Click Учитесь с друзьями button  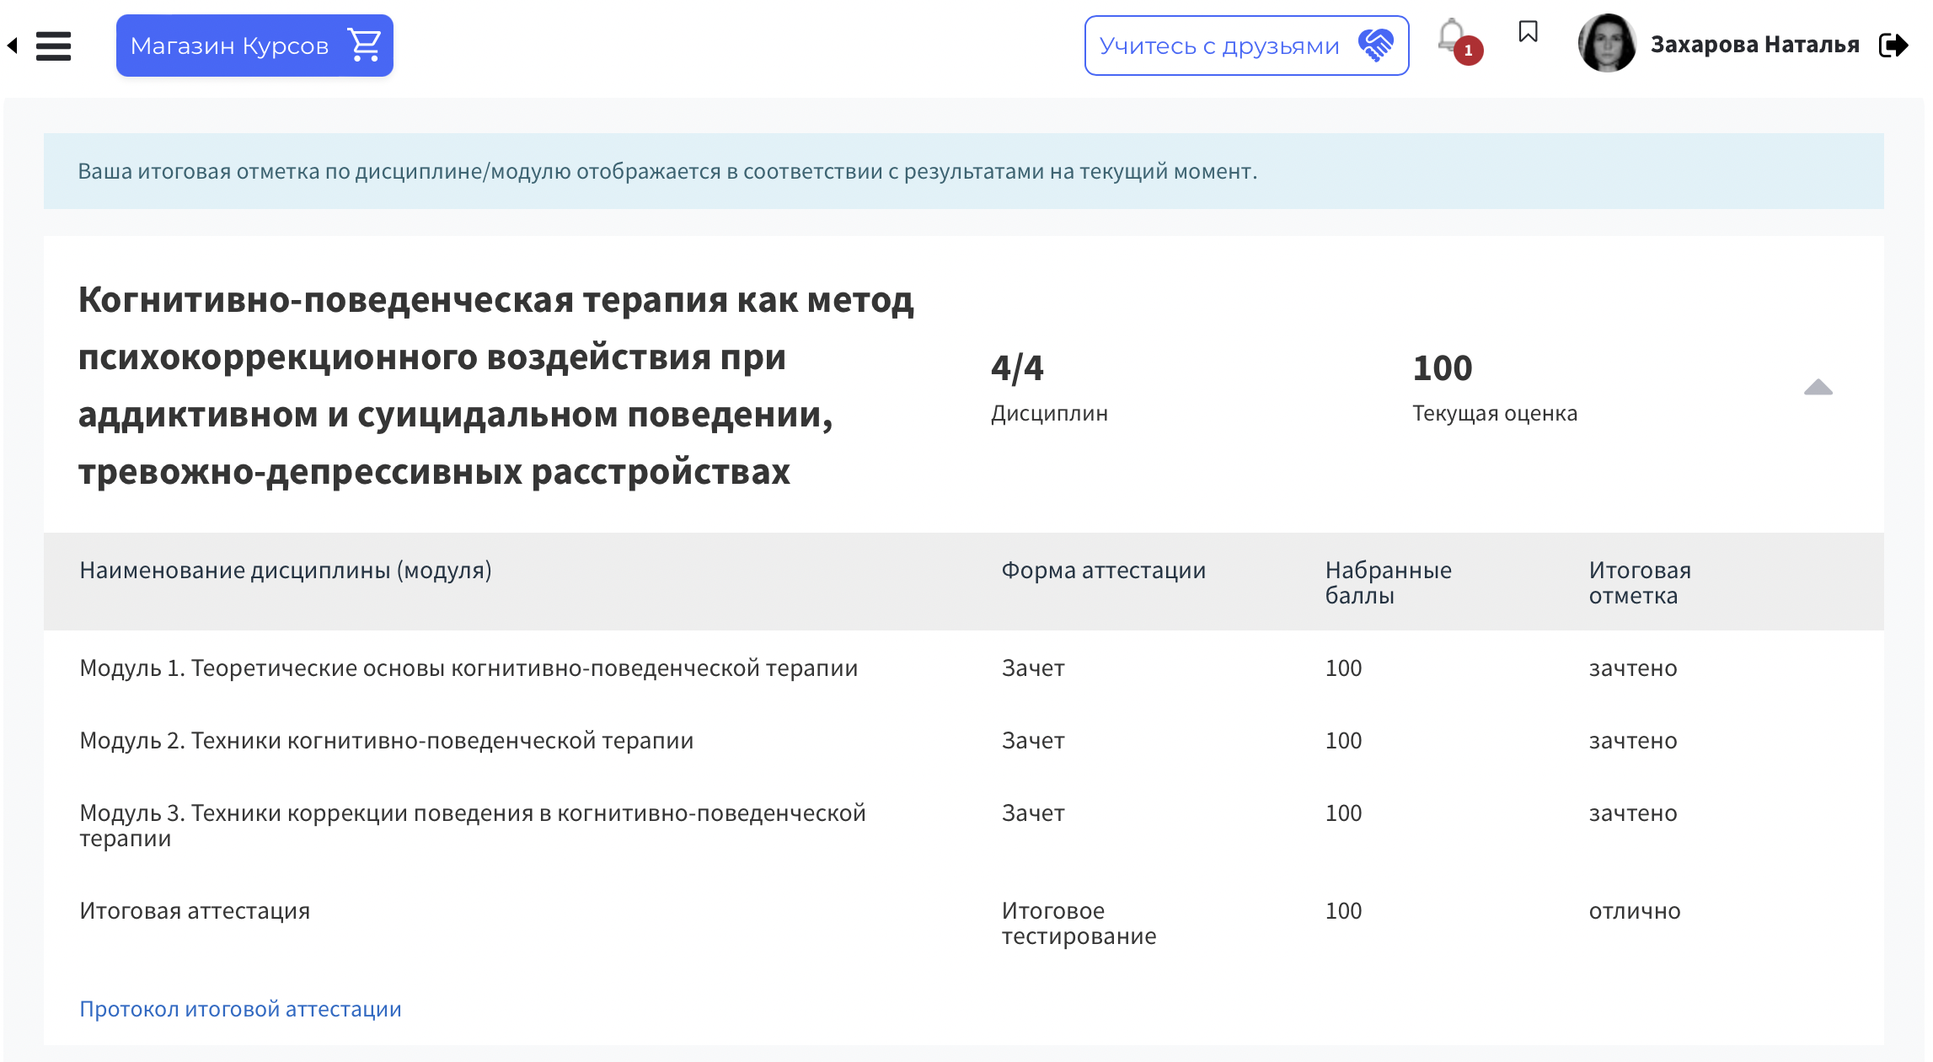(1219, 46)
